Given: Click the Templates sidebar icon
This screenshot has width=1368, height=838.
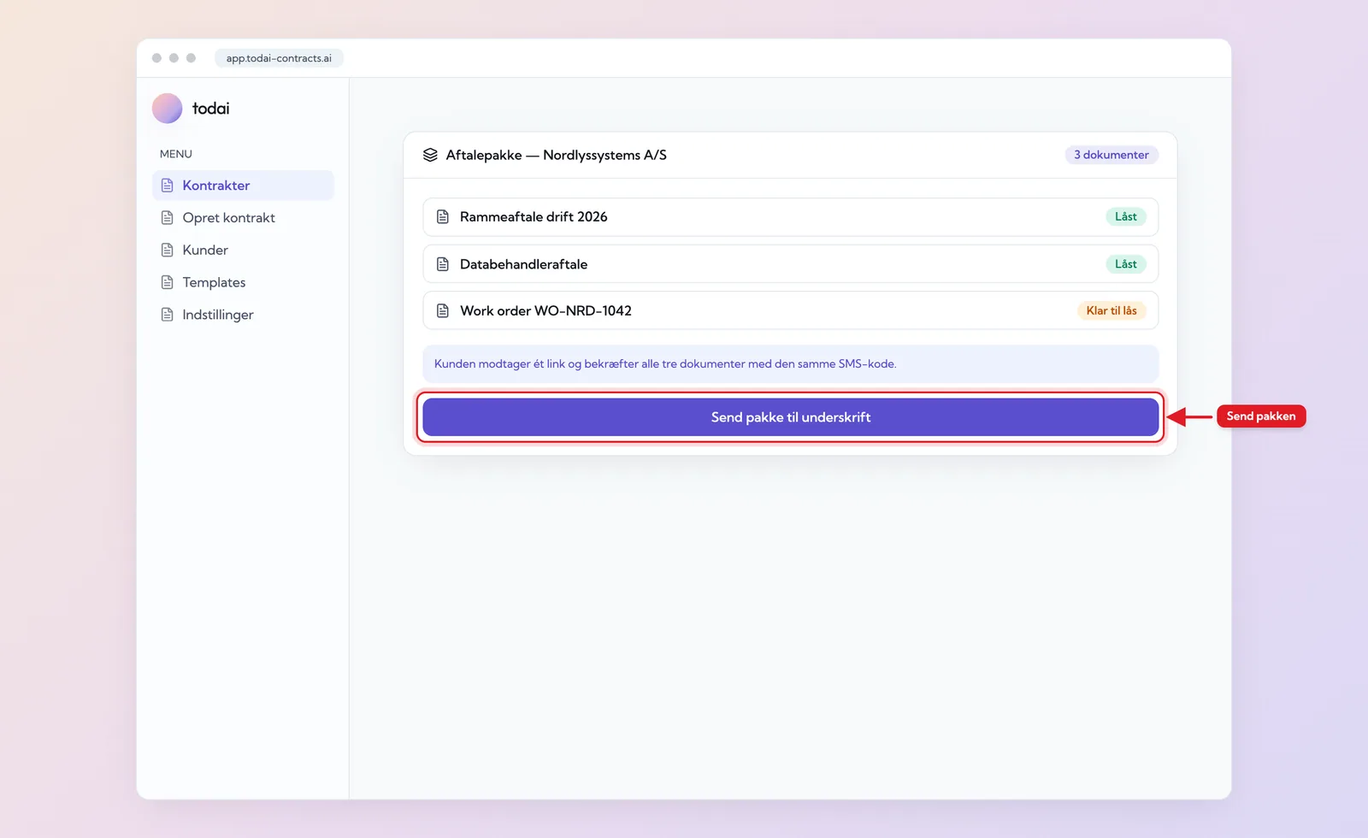Looking at the screenshot, I should click(168, 282).
